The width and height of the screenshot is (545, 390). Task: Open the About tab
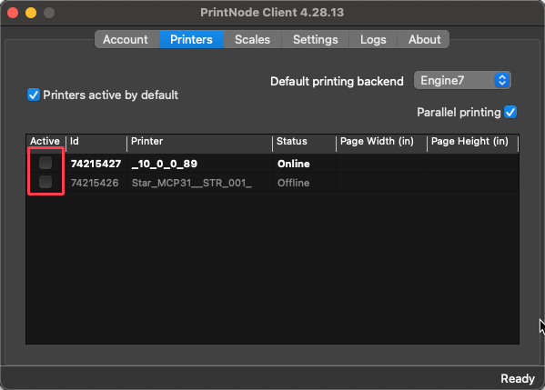pyautogui.click(x=424, y=39)
